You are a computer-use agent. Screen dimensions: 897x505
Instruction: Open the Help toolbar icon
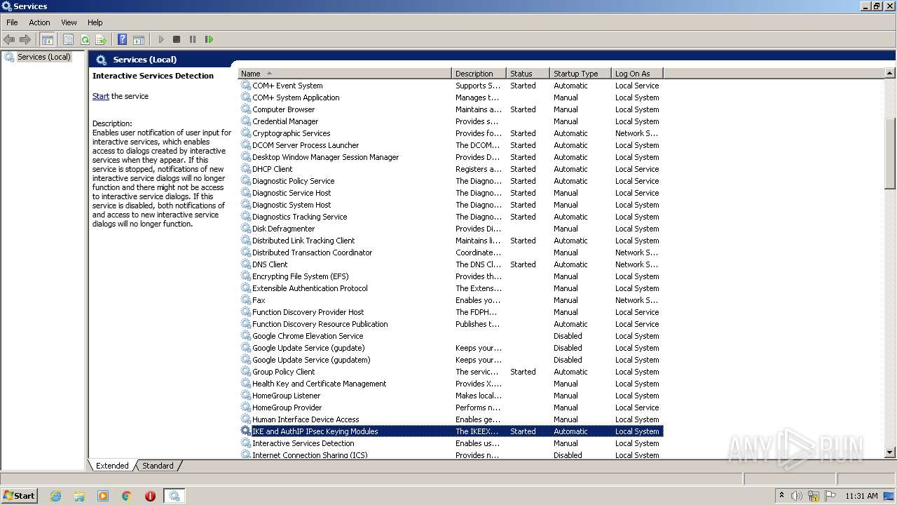(x=122, y=40)
